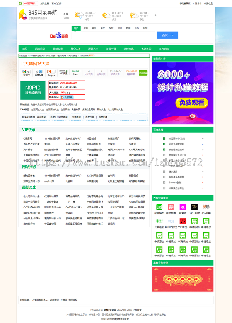
Task: Click the NOPIC 暂无缩略图 thumbnail
Action: [x=33, y=90]
